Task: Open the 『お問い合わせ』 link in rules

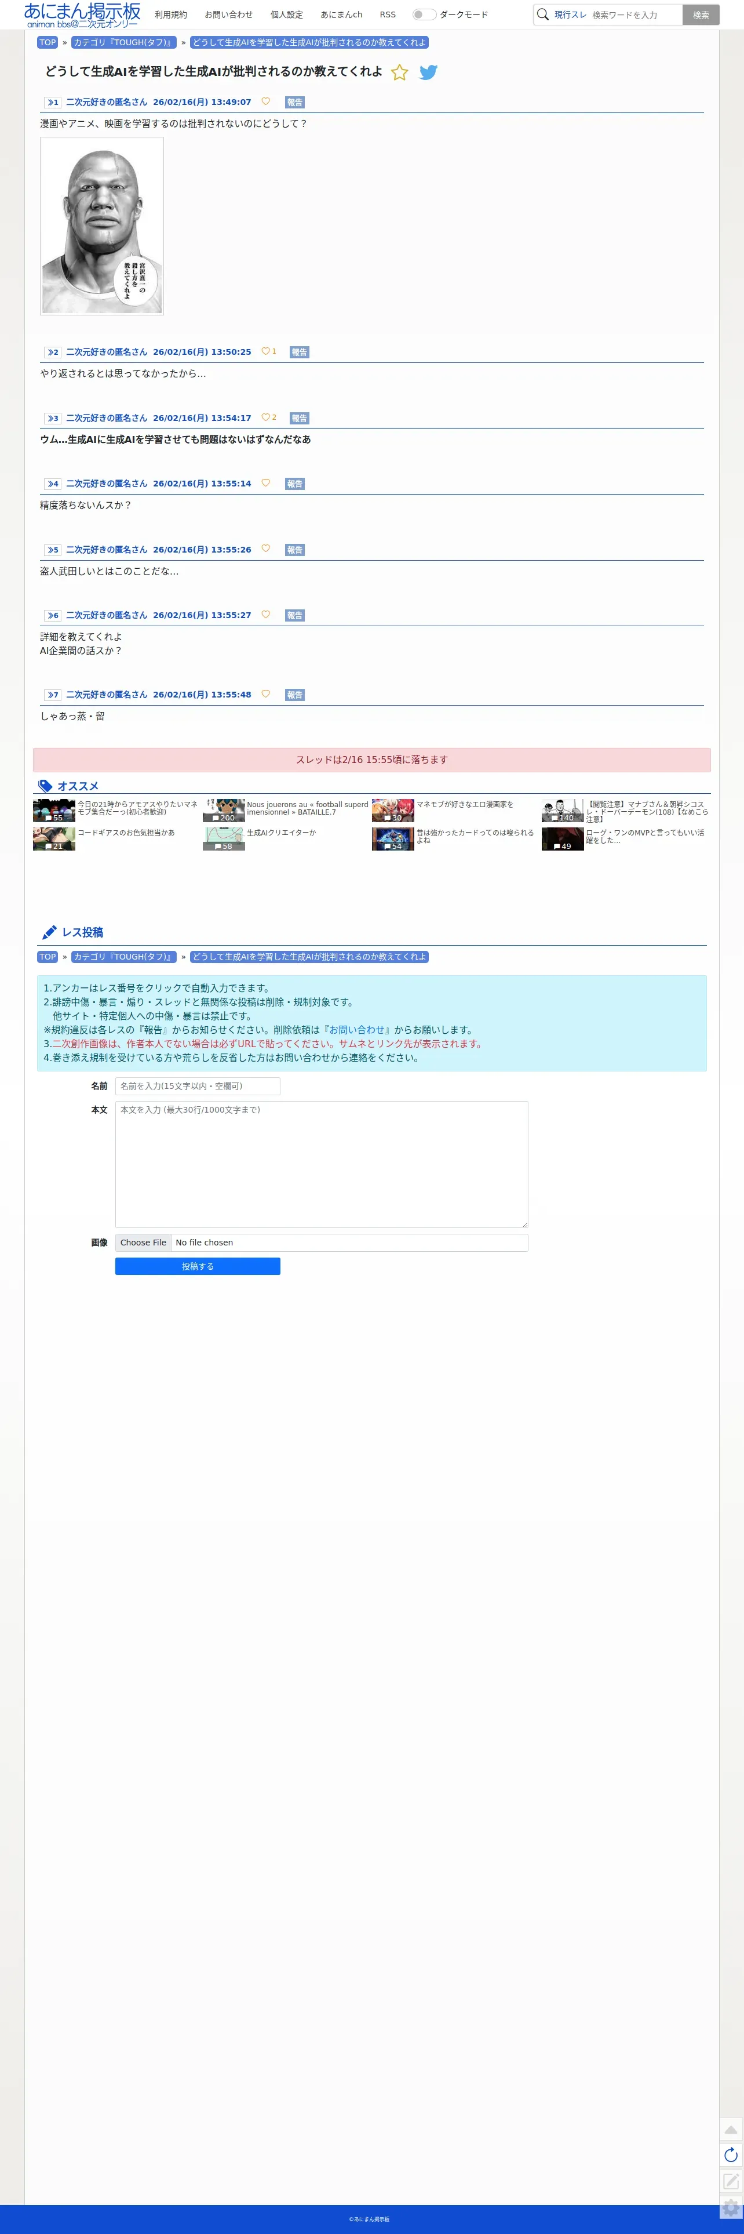Action: tap(356, 1030)
